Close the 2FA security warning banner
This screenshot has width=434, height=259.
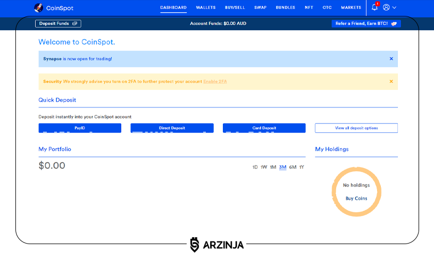(x=391, y=81)
